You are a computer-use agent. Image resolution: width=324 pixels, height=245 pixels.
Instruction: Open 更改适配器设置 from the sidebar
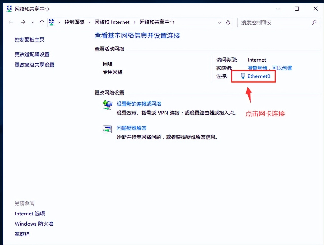32,54
